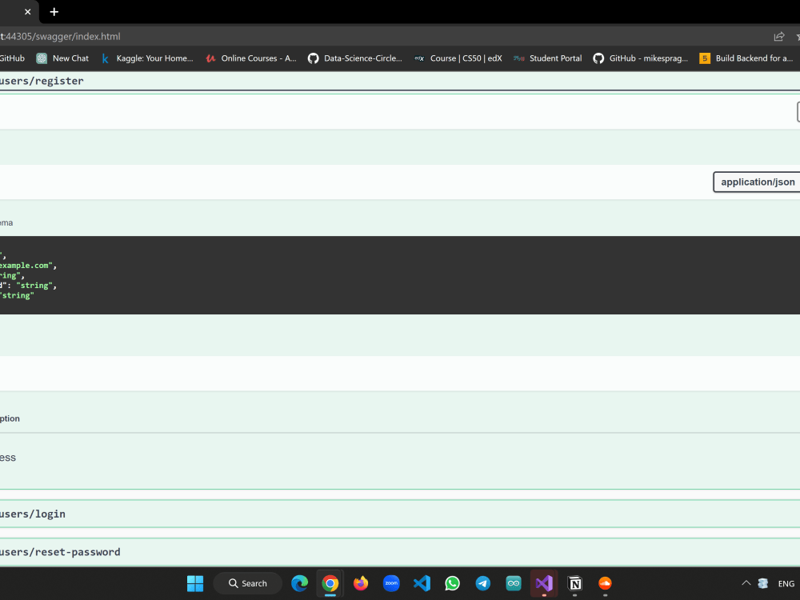Open Visual Studio Code from the taskbar
Screen dimensions: 800x600
[x=422, y=583]
